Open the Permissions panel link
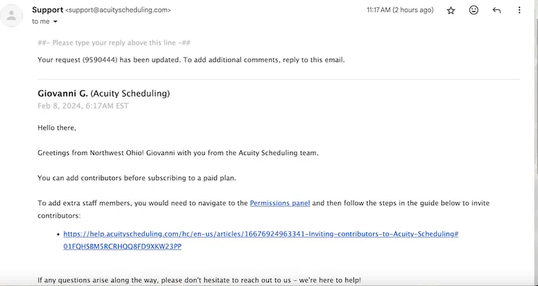This screenshot has height=286, width=538. pos(280,203)
